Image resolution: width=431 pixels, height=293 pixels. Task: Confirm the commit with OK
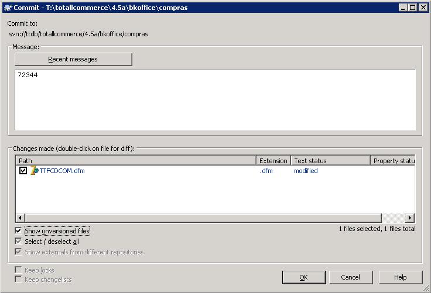[x=304, y=277]
